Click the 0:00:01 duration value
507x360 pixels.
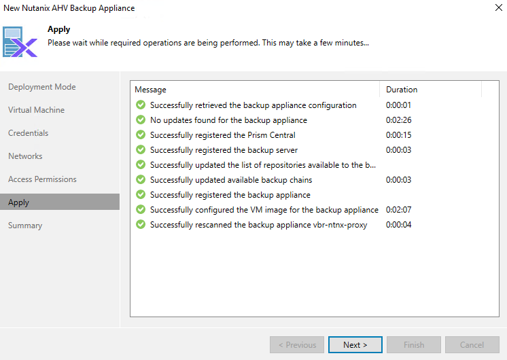point(398,105)
